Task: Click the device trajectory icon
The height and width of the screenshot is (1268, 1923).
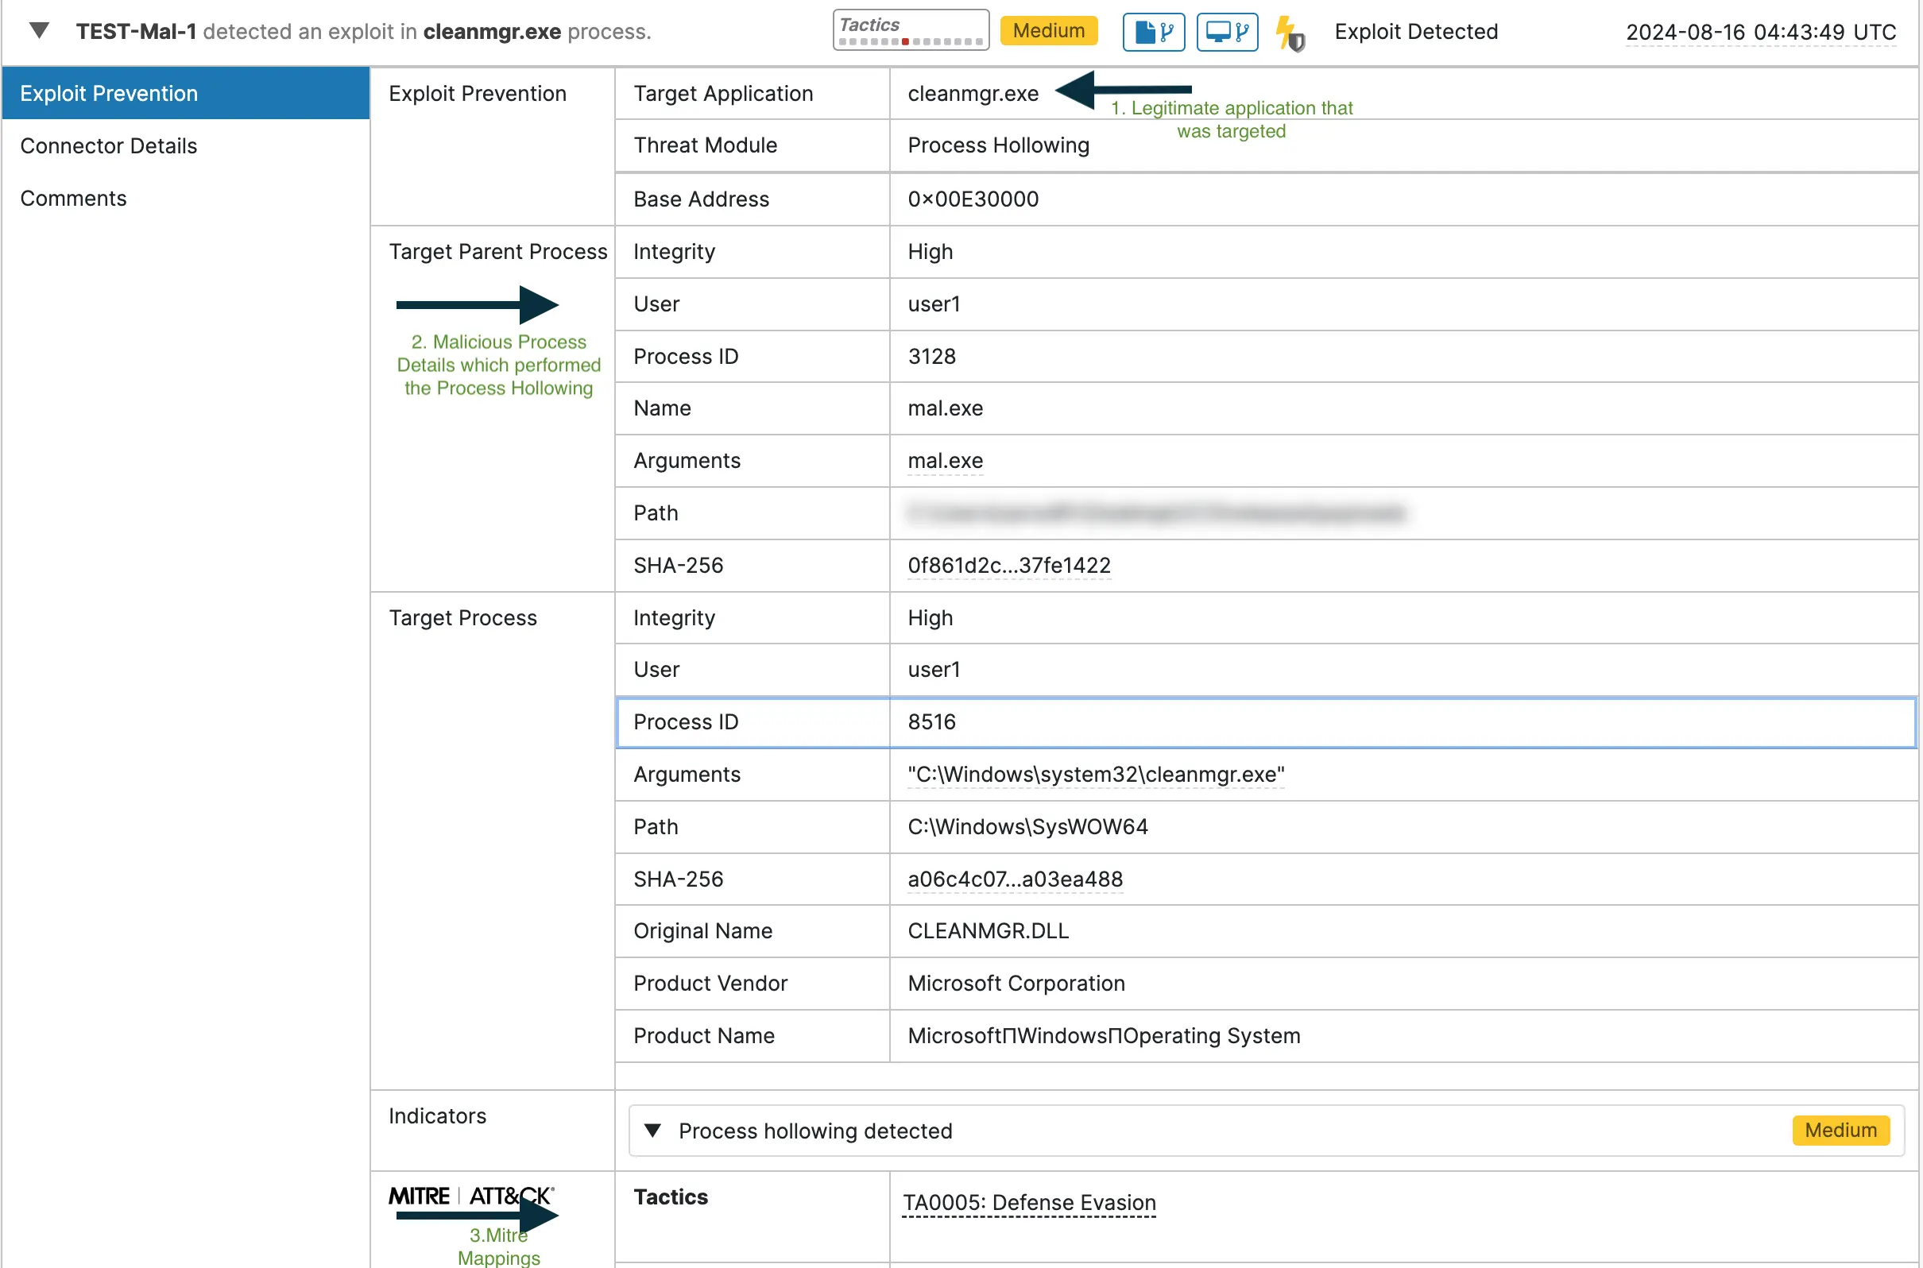Action: tap(1227, 32)
